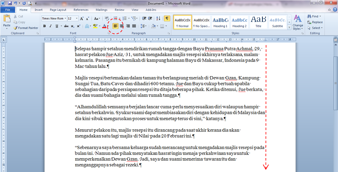Clear all formatting
The height and width of the screenshot is (172, 338).
click(x=107, y=19)
